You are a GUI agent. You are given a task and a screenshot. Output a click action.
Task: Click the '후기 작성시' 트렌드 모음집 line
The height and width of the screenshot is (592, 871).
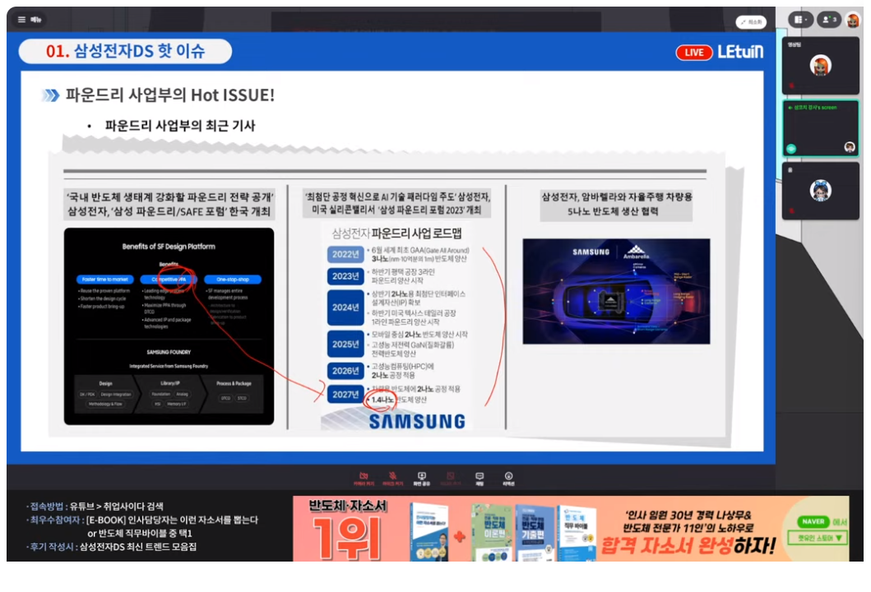point(111,547)
